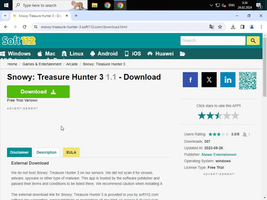Viewport: 267px width, 200px height.
Task: Open the Huawei category
Action: click(x=160, y=54)
